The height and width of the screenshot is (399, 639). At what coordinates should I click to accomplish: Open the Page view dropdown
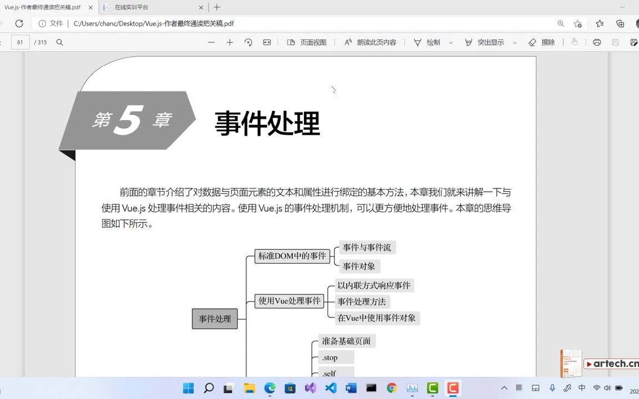coord(307,42)
